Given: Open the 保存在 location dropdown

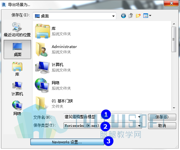Looking at the screenshot, I should 74,16.
